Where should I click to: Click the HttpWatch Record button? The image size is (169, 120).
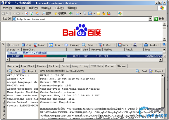coord(13,45)
